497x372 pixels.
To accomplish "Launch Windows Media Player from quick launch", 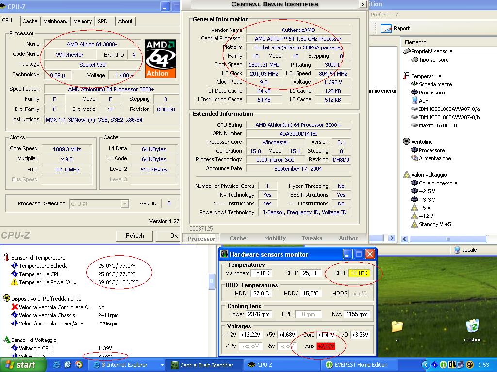I will (x=79, y=365).
